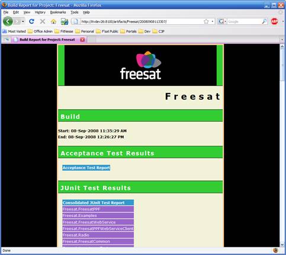Click the throbber activity indicator icon
Viewport: 286px width, 255px height.
[x=281, y=12]
